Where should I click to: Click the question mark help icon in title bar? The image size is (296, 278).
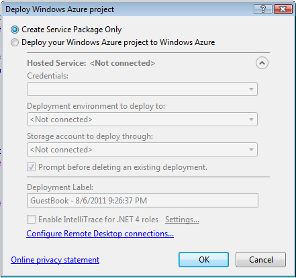pos(263,9)
